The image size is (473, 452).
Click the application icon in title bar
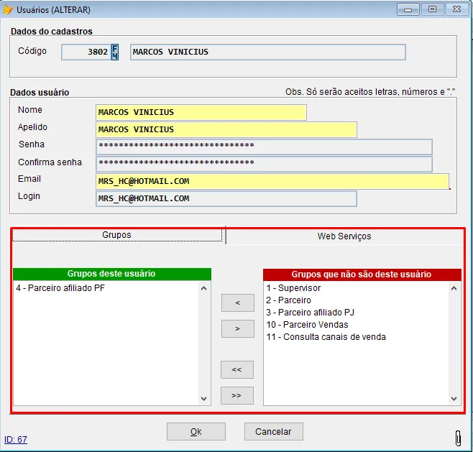pyautogui.click(x=8, y=9)
